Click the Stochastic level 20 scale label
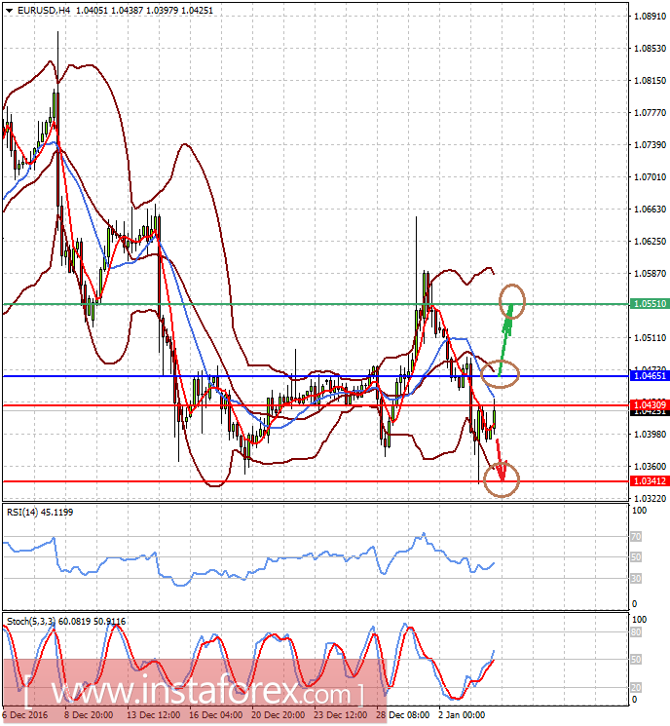 (x=636, y=688)
